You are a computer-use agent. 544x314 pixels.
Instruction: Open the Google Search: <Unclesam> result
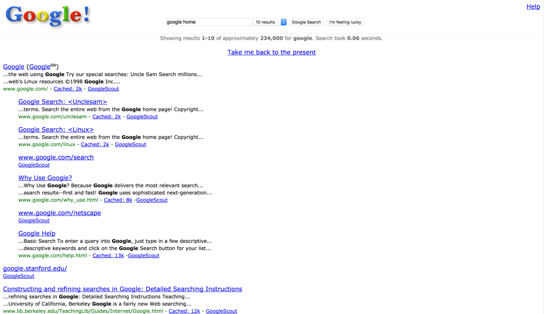coord(63,102)
